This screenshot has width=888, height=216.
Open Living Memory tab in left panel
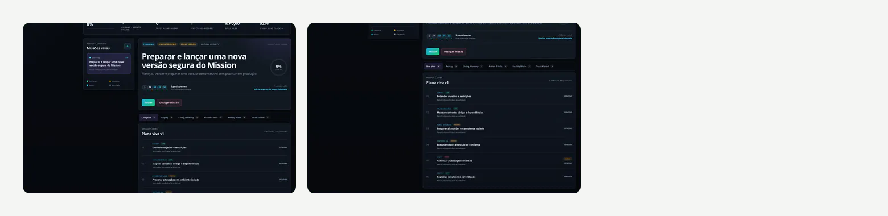[188, 117]
